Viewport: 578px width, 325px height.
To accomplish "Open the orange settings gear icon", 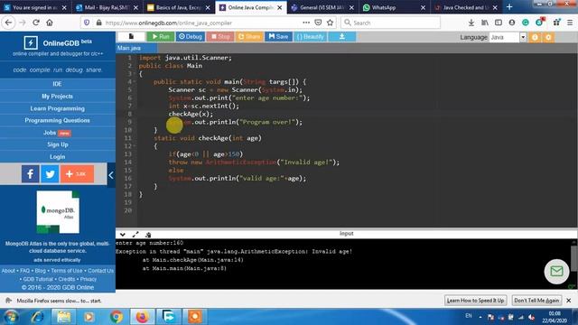I will click(x=548, y=37).
